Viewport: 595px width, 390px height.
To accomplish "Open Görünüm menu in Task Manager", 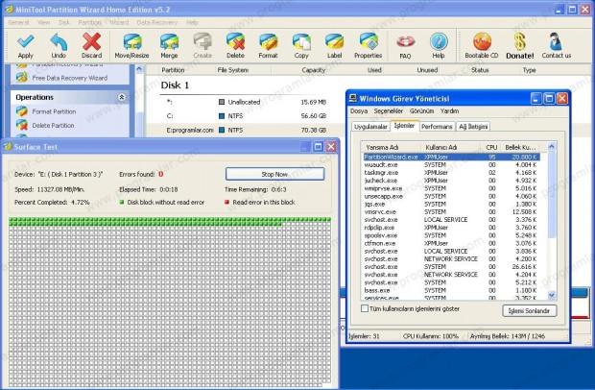I will point(421,110).
